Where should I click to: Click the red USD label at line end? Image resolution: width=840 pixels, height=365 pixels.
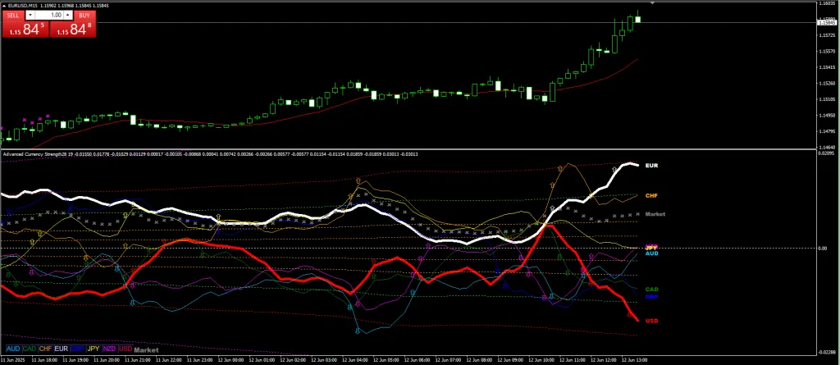[x=651, y=321]
